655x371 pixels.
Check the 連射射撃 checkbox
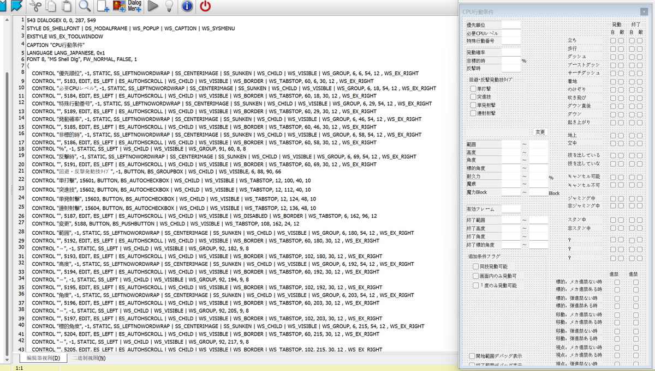pyautogui.click(x=474, y=113)
